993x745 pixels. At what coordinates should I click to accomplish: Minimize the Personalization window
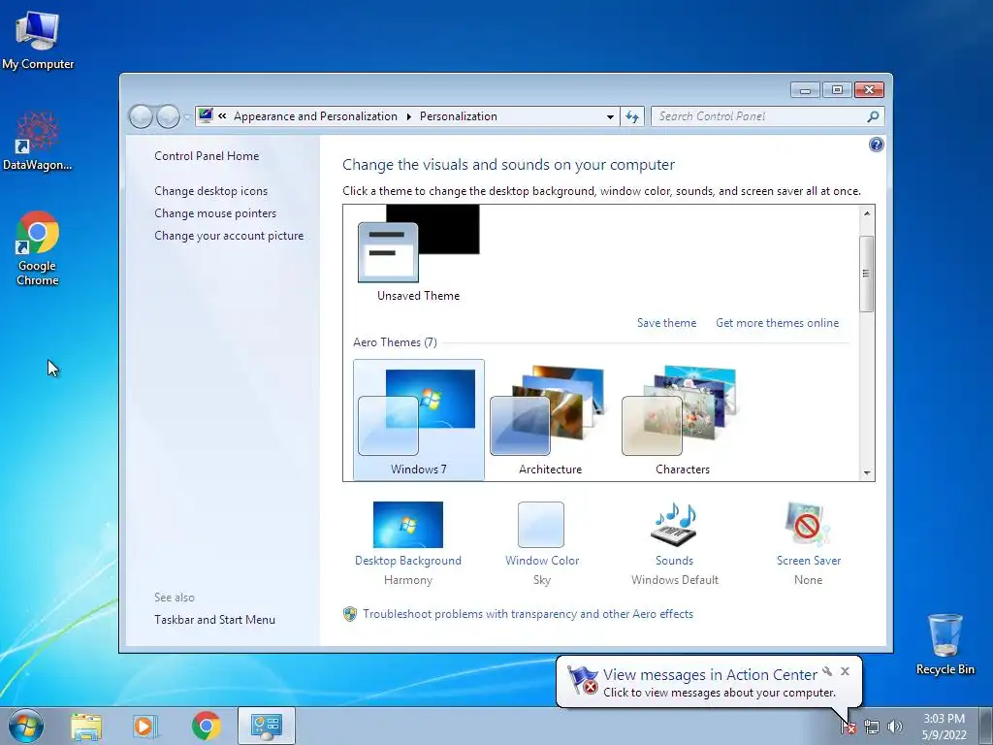tap(805, 90)
